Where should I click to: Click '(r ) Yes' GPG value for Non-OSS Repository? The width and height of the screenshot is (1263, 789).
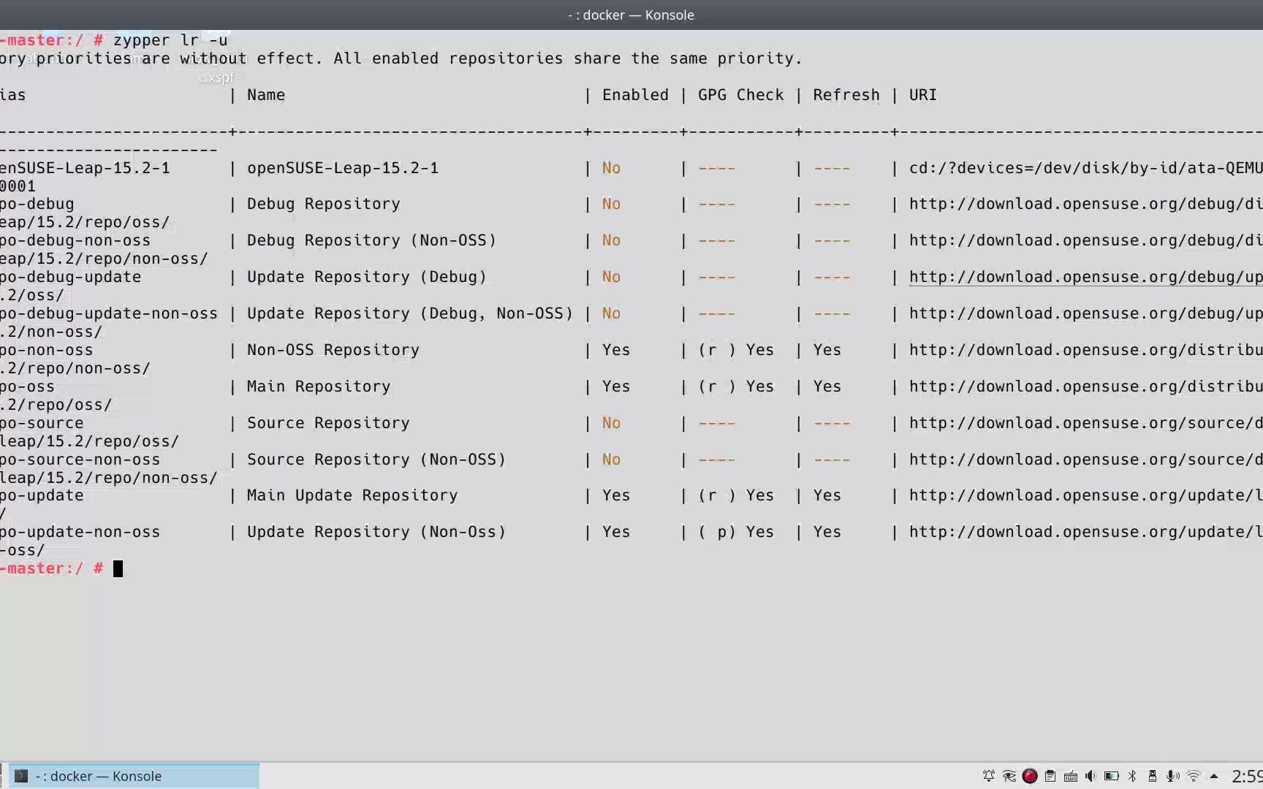tap(736, 350)
